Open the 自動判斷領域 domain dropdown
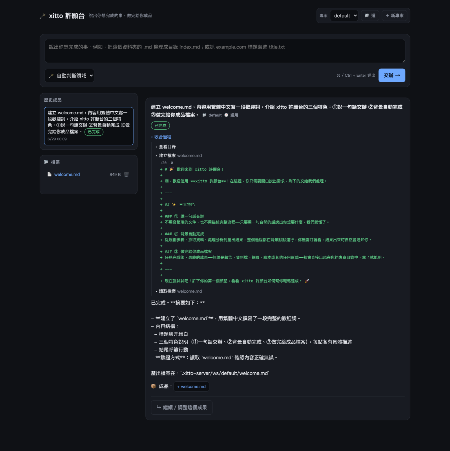Screen dimensions: 450x451 coord(69,76)
